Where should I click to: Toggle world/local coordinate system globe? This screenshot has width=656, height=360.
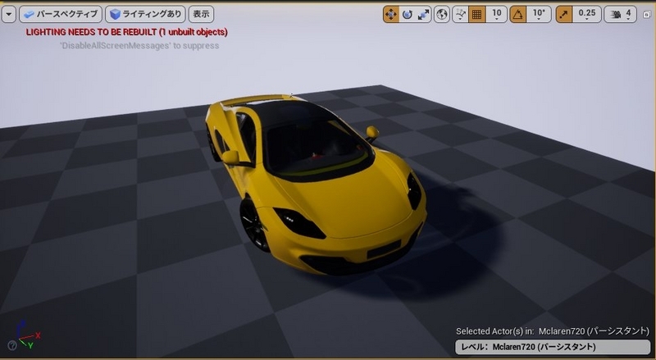[x=442, y=14]
